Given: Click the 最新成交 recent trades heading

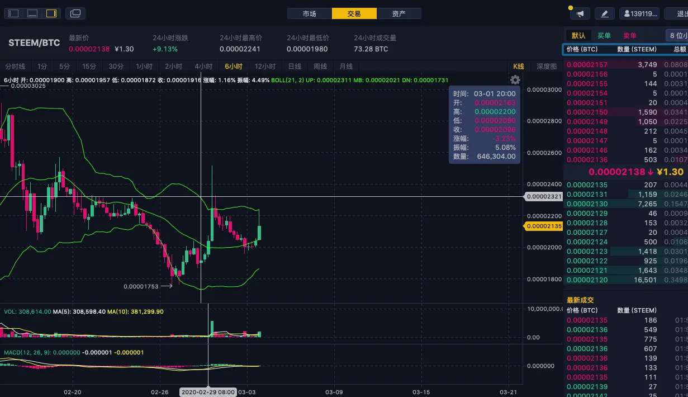Looking at the screenshot, I should pyautogui.click(x=580, y=300).
